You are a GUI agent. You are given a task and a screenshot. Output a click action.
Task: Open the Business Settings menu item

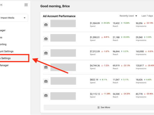[x=14, y=58]
